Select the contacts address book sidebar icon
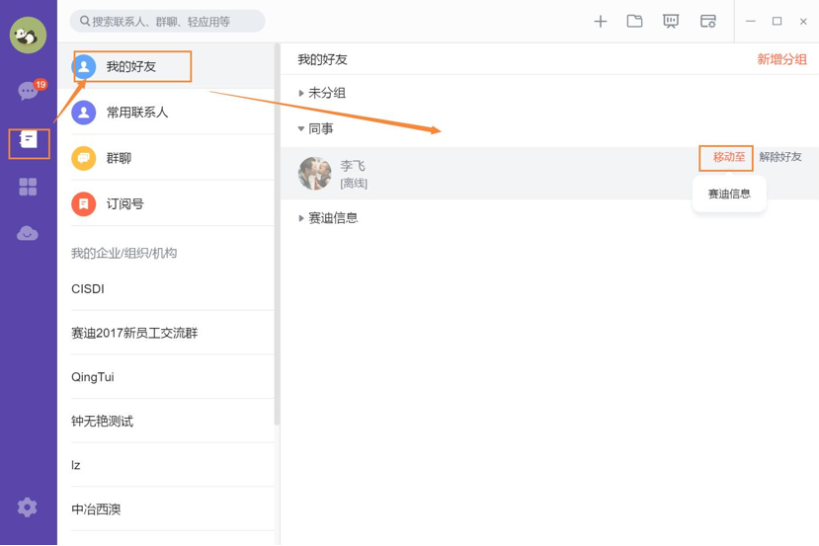 (x=29, y=139)
